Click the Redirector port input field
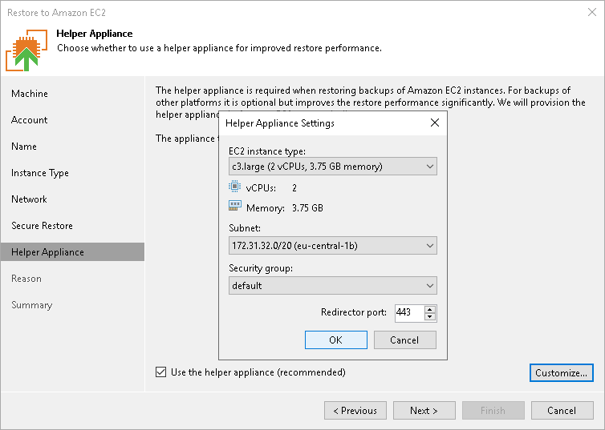This screenshot has width=605, height=430. point(409,313)
